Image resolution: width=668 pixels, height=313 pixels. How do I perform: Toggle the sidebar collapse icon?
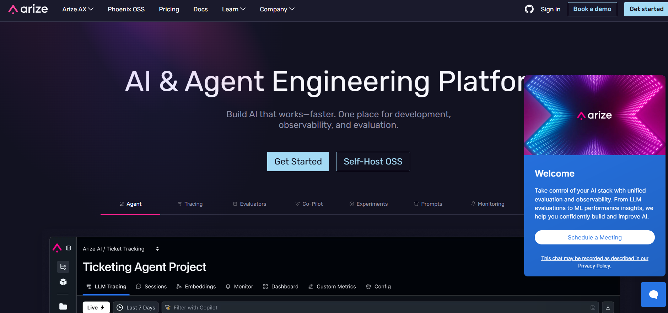[69, 248]
